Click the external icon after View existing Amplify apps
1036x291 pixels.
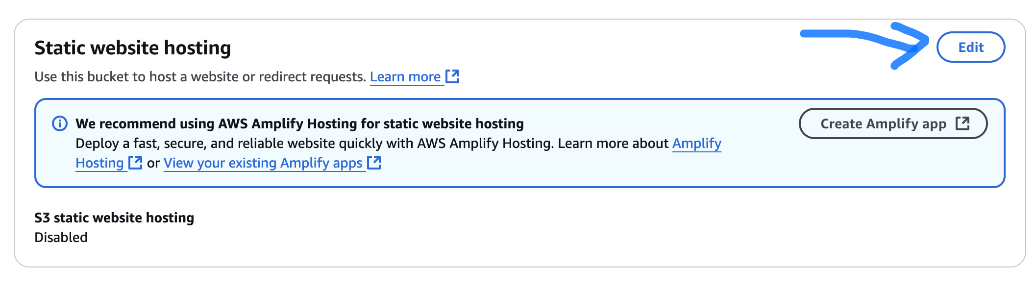point(374,163)
